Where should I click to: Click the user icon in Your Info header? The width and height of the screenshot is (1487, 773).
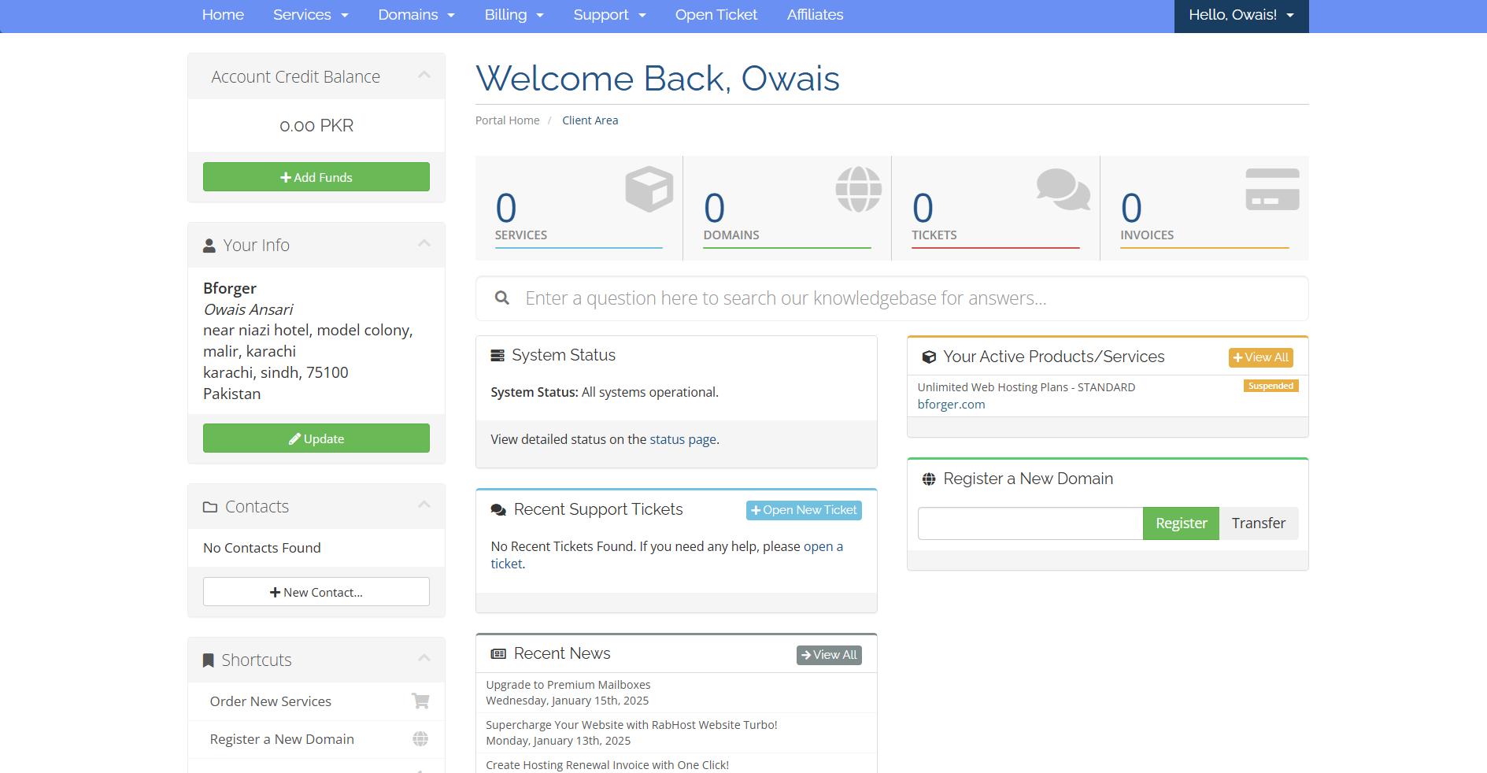209,246
